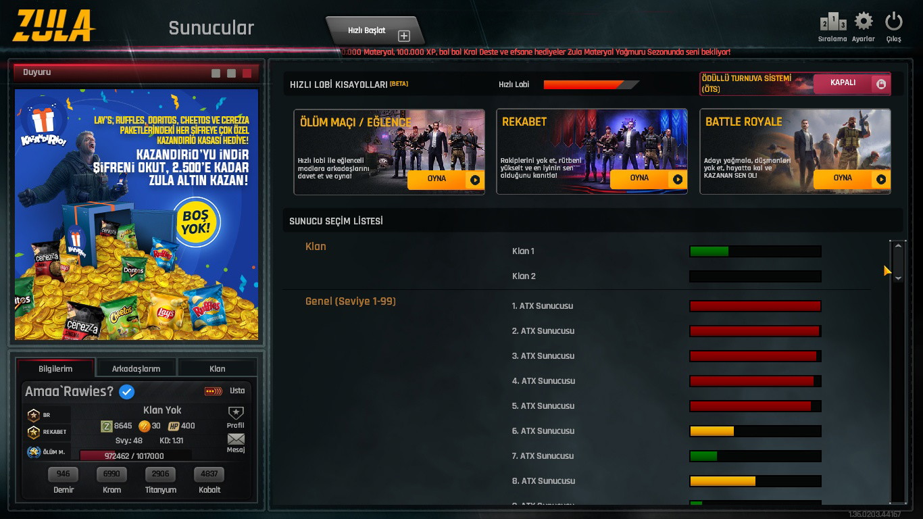Click Kobalt material count 4837
Image resolution: width=923 pixels, height=519 pixels.
click(209, 474)
